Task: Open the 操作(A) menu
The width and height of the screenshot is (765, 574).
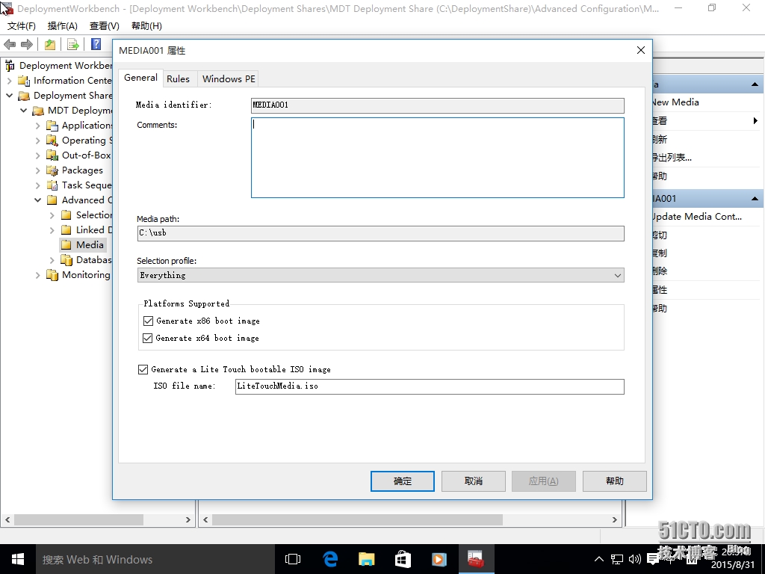Action: 63,26
